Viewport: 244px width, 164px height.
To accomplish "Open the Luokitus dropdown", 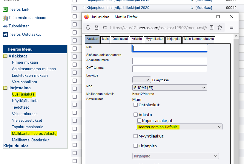I will [x=142, y=80].
